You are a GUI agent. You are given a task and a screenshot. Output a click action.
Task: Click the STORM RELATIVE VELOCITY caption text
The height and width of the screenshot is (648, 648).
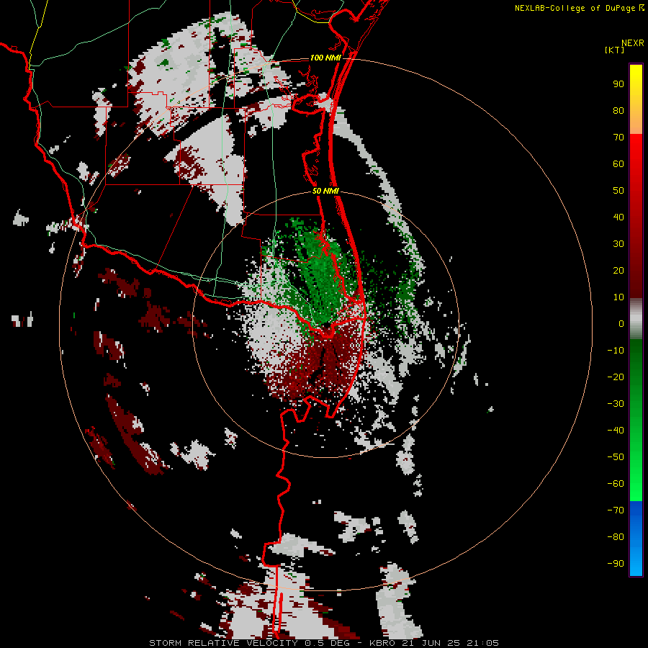pos(223,643)
